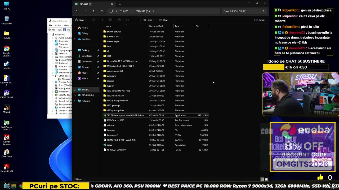Screen dimensions: 339x190
Task: Expand chevron after ESD-USB (D:) breadcrumb
Action: pyautogui.click(x=154, y=11)
